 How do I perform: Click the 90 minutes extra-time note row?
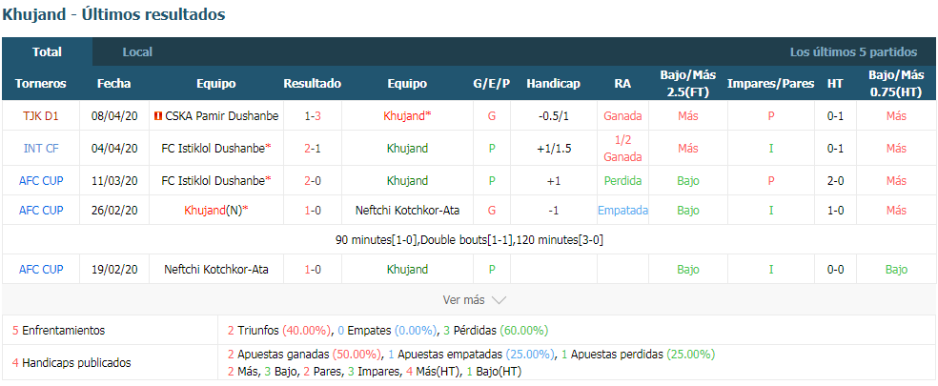coord(469,240)
